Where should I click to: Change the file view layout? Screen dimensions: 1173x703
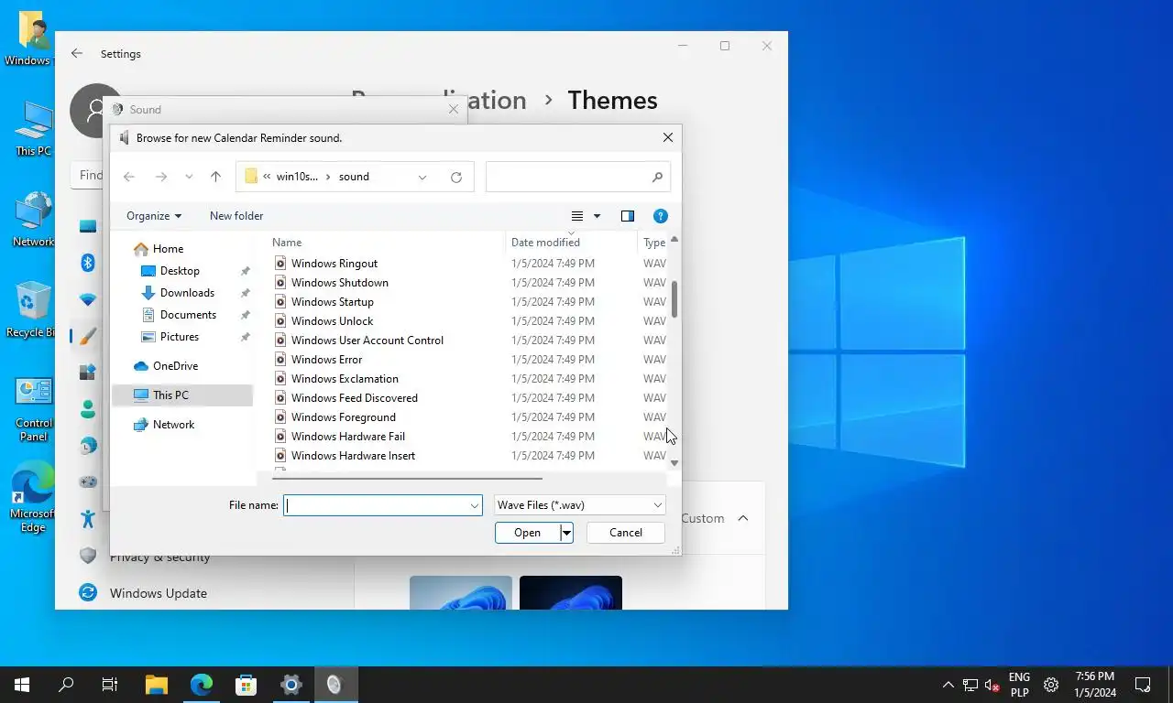[577, 216]
